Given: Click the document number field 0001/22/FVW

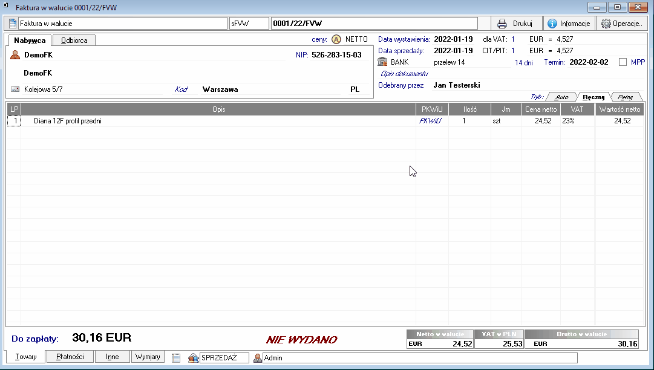Looking at the screenshot, I should tap(374, 24).
